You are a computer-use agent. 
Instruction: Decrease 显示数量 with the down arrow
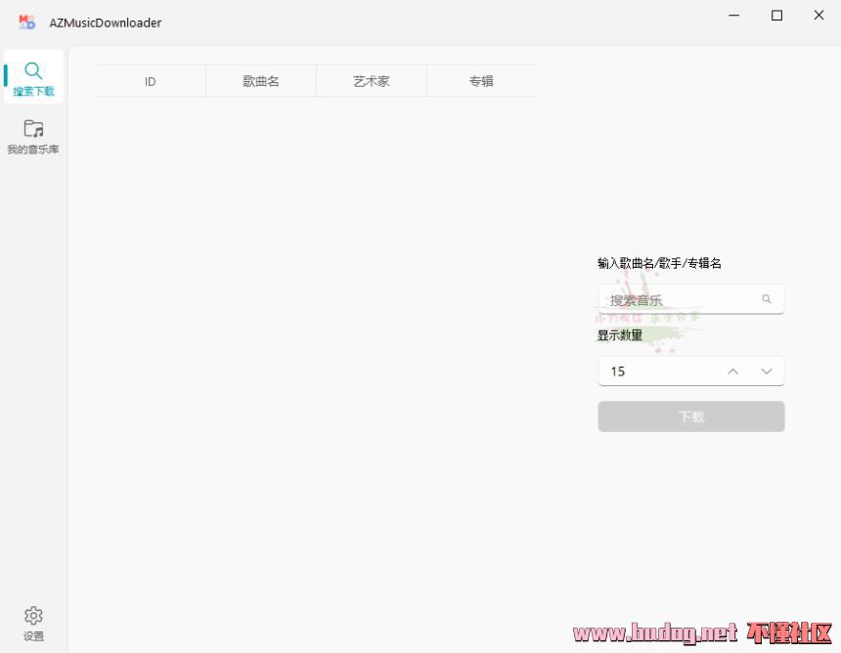(x=767, y=371)
